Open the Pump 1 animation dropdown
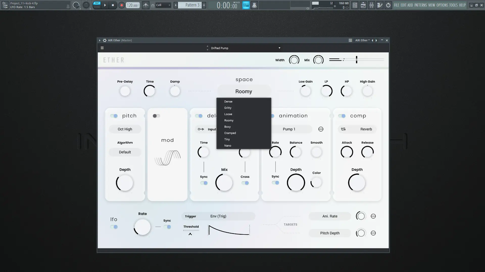Viewport: 485px width, 272px height. 289,129
